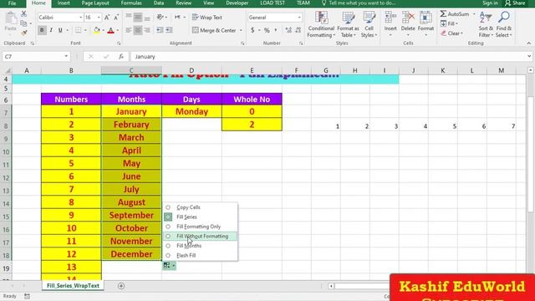Toggle Bold formatting

[x=42, y=30]
